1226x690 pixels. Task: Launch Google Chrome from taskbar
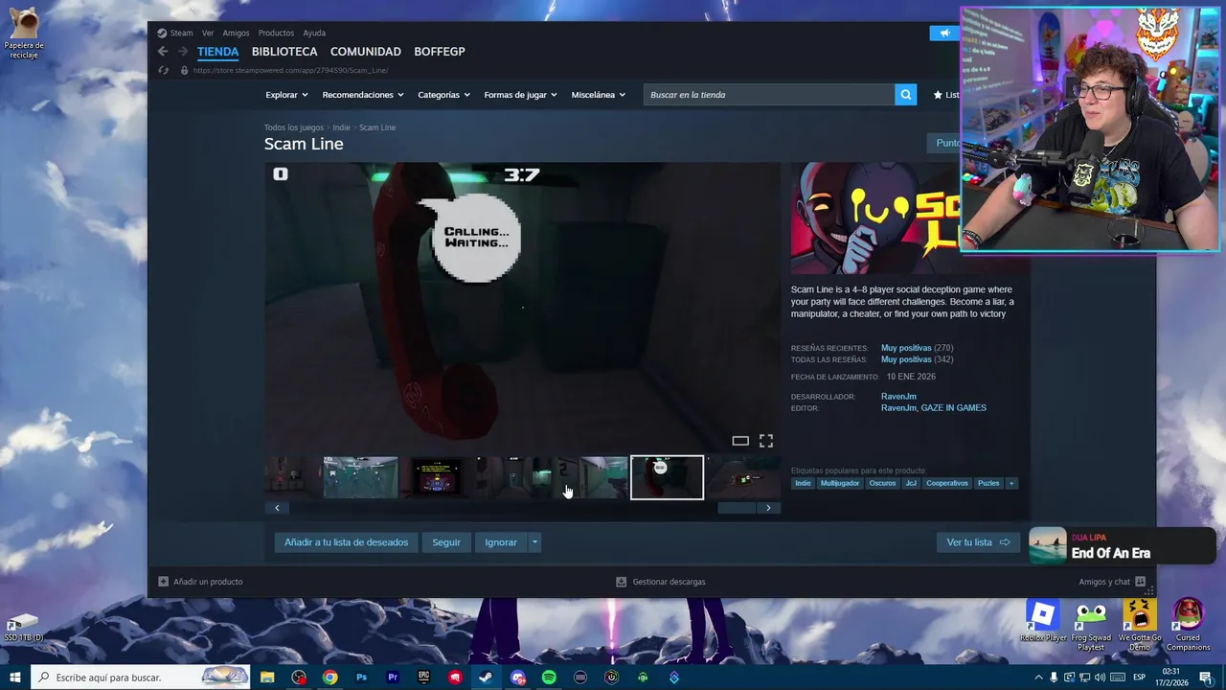329,678
